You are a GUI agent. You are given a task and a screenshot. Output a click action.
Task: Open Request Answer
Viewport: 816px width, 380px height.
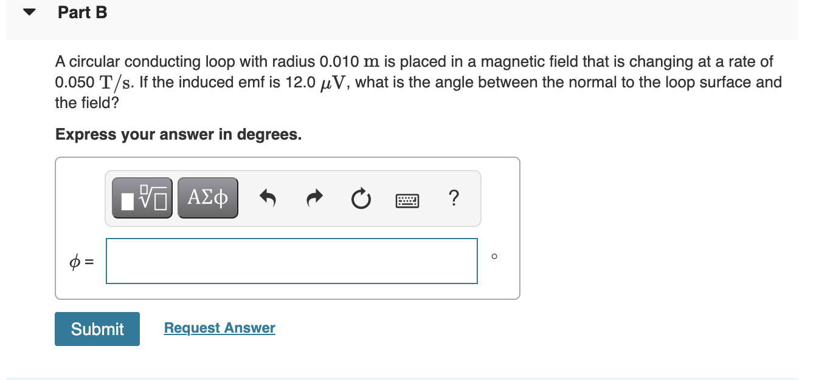click(x=220, y=328)
